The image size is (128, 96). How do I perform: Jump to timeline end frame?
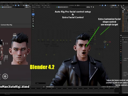click(x=53, y=87)
